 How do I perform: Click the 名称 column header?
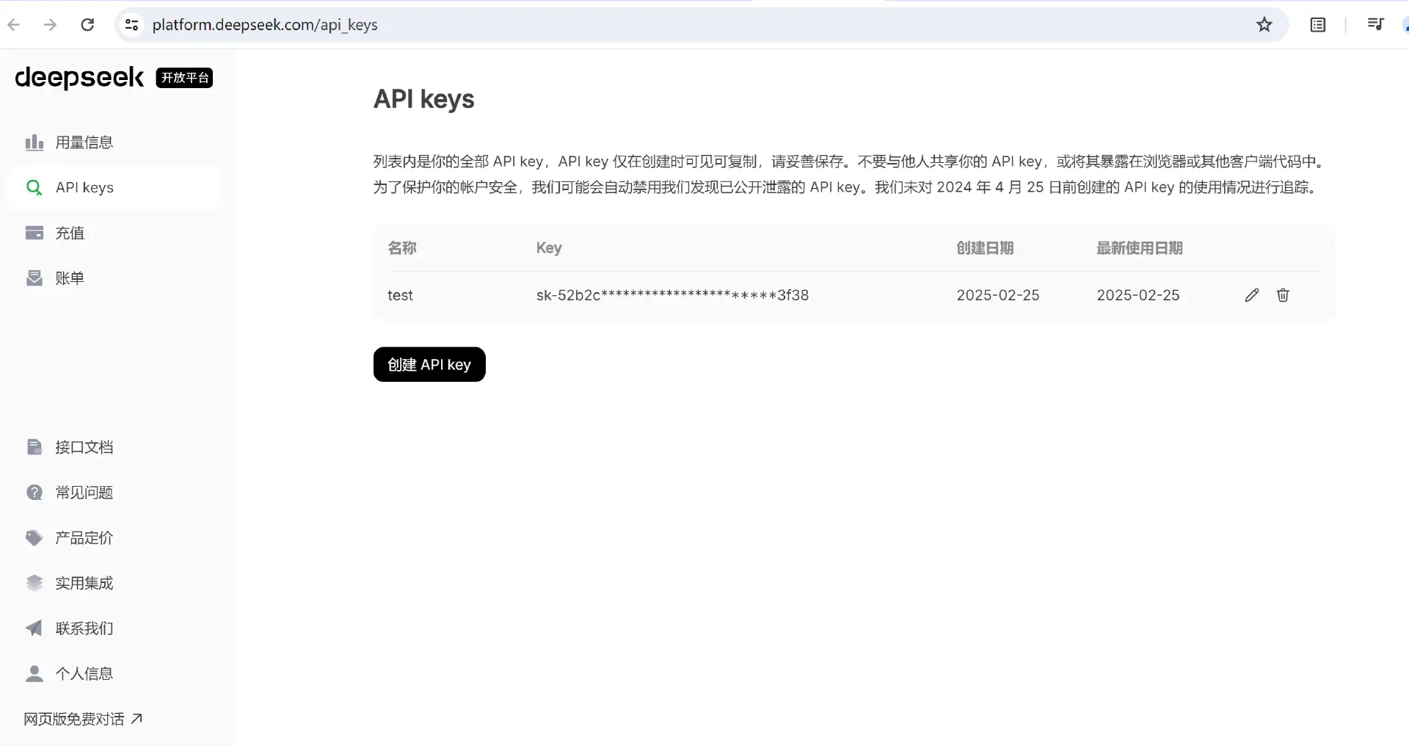pos(402,248)
